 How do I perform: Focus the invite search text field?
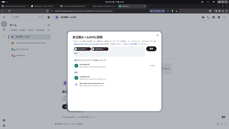109,54
